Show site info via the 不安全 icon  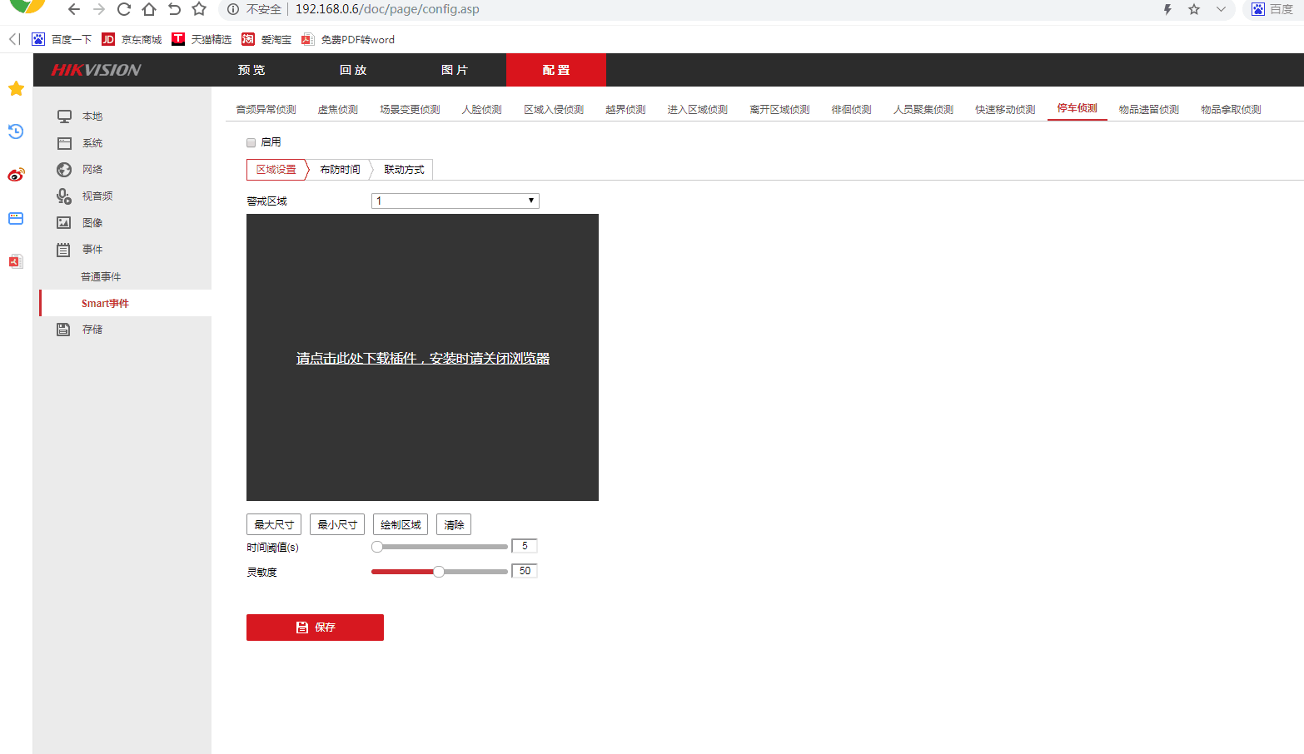(233, 9)
